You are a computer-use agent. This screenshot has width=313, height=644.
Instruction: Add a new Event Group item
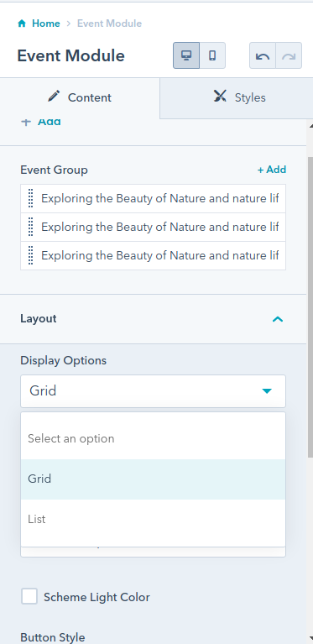(x=272, y=170)
